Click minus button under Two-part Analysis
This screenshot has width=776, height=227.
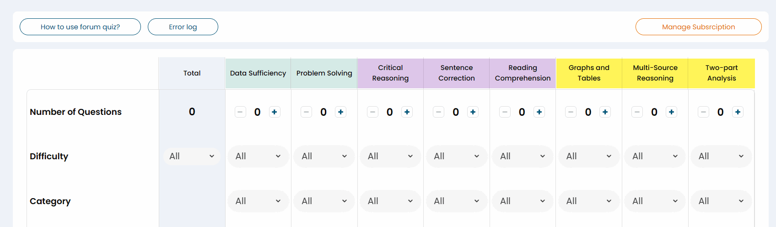coord(704,112)
